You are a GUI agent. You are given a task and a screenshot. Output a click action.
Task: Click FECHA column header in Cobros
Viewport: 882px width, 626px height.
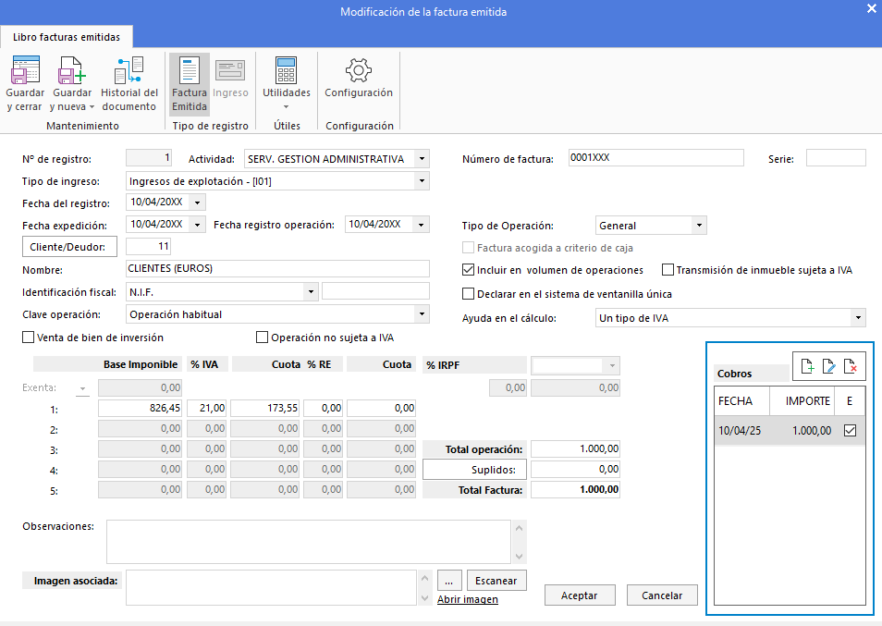pos(741,401)
